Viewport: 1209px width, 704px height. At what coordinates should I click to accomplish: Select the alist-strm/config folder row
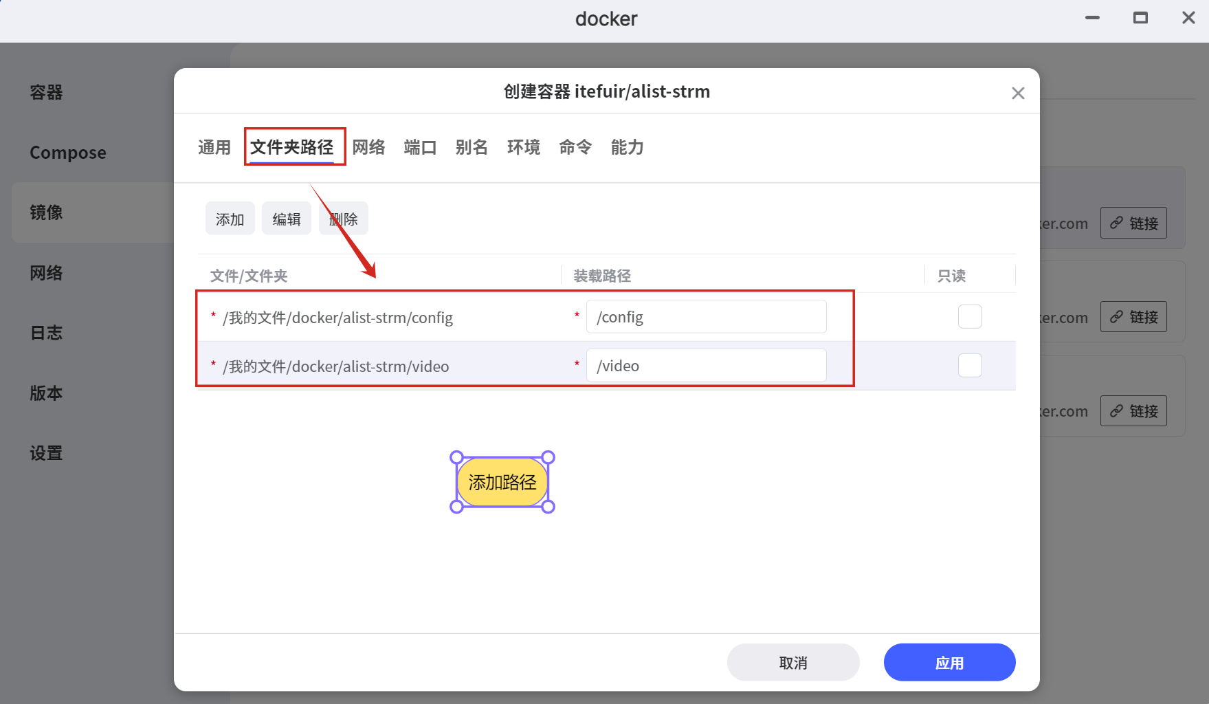point(337,318)
